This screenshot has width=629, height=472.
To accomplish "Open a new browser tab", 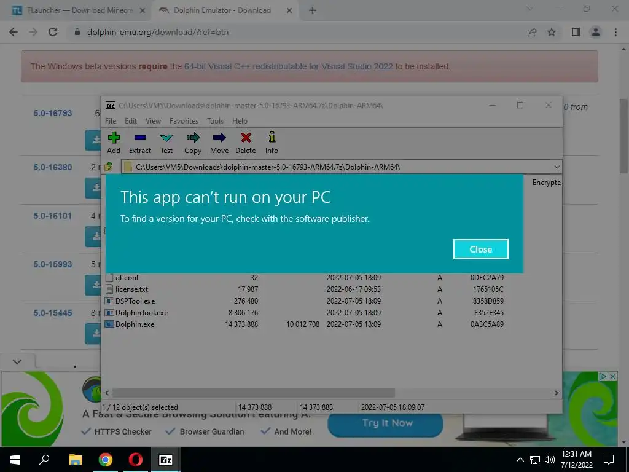I will pos(313,11).
